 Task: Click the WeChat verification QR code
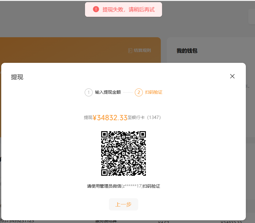coord(124,153)
